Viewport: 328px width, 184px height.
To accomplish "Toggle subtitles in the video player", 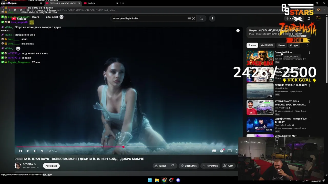I will (214, 151).
